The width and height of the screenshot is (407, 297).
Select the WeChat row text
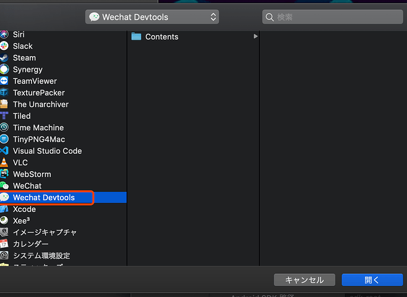27,186
